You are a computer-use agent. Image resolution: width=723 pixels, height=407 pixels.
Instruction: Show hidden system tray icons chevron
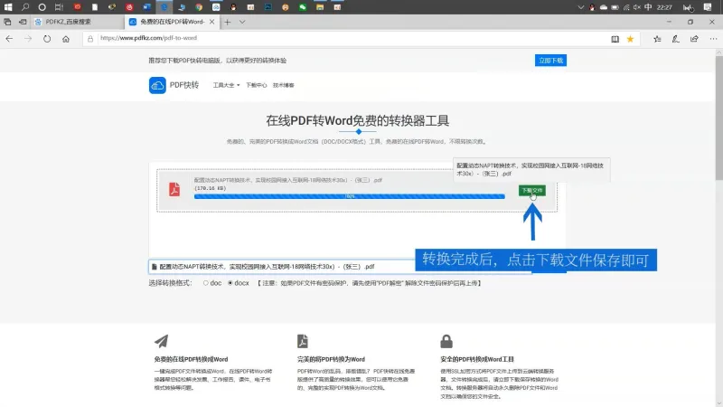pyautogui.click(x=580, y=7)
